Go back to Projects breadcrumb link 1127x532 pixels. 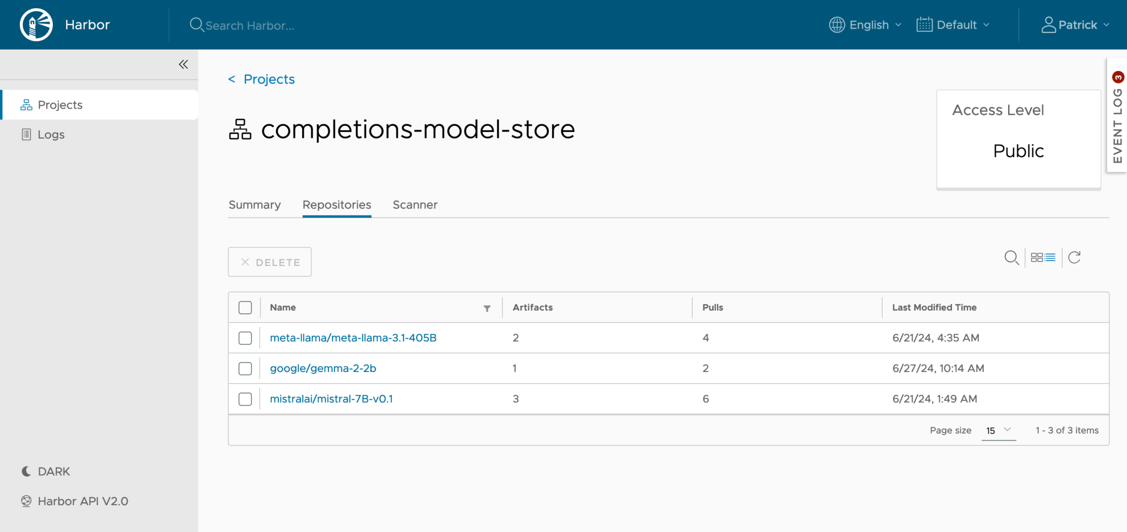pyautogui.click(x=269, y=79)
